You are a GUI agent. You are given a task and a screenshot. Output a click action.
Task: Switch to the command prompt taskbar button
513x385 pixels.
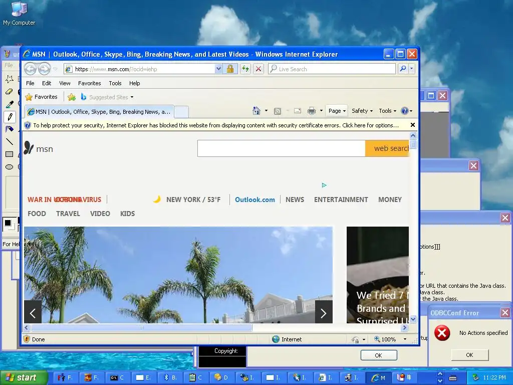tap(117, 378)
